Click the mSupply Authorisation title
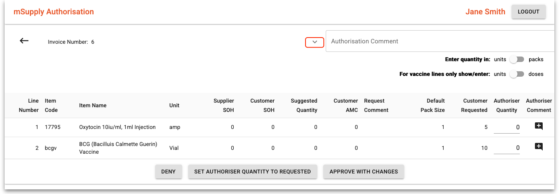 pyautogui.click(x=54, y=12)
